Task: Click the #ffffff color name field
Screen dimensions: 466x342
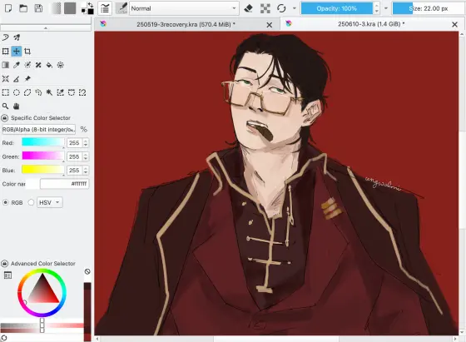Action: coord(65,184)
